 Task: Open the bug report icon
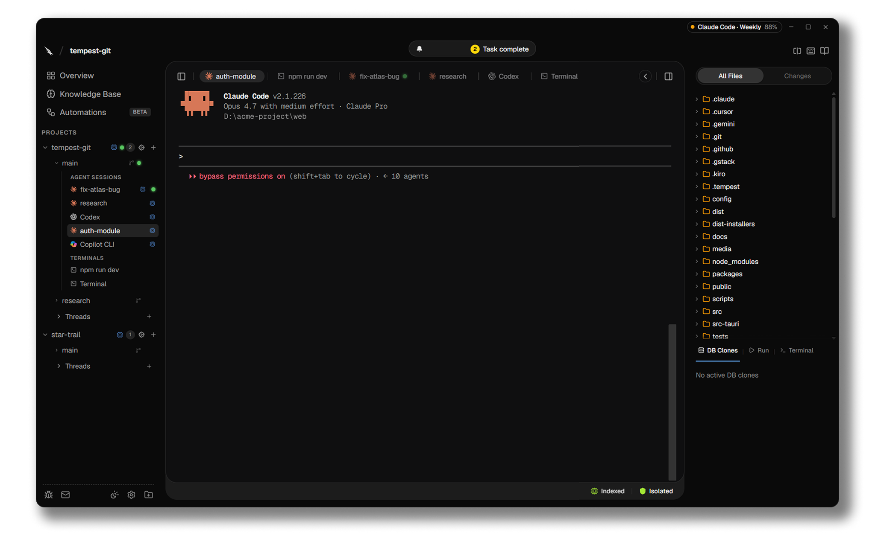point(49,495)
